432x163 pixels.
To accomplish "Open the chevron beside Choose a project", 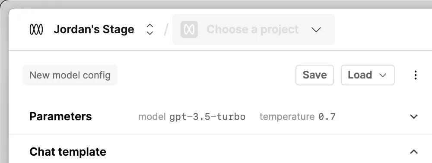I will coord(316,29).
